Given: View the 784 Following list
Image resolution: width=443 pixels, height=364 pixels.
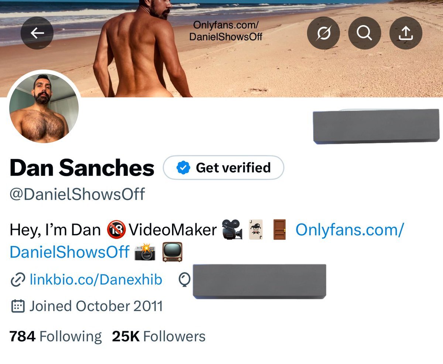Looking at the screenshot, I should pyautogui.click(x=55, y=337).
